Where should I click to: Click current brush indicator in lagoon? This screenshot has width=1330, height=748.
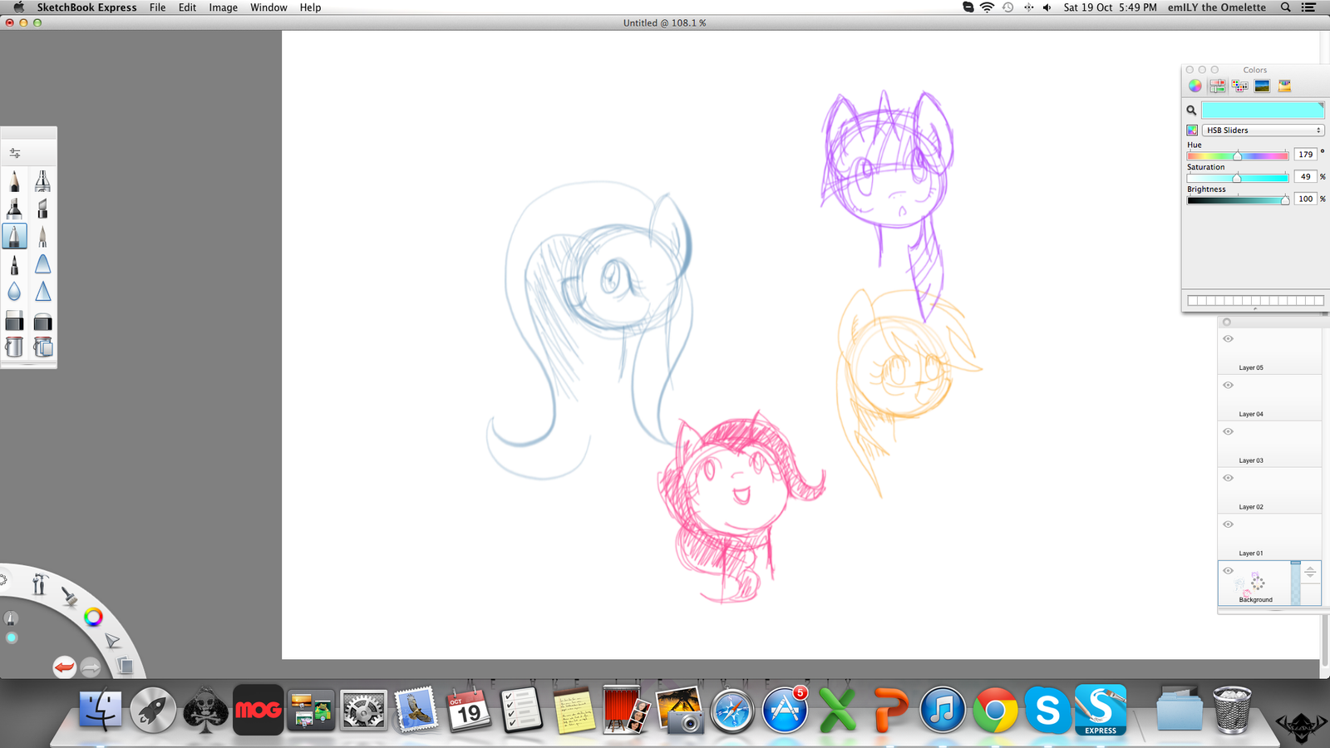click(11, 618)
